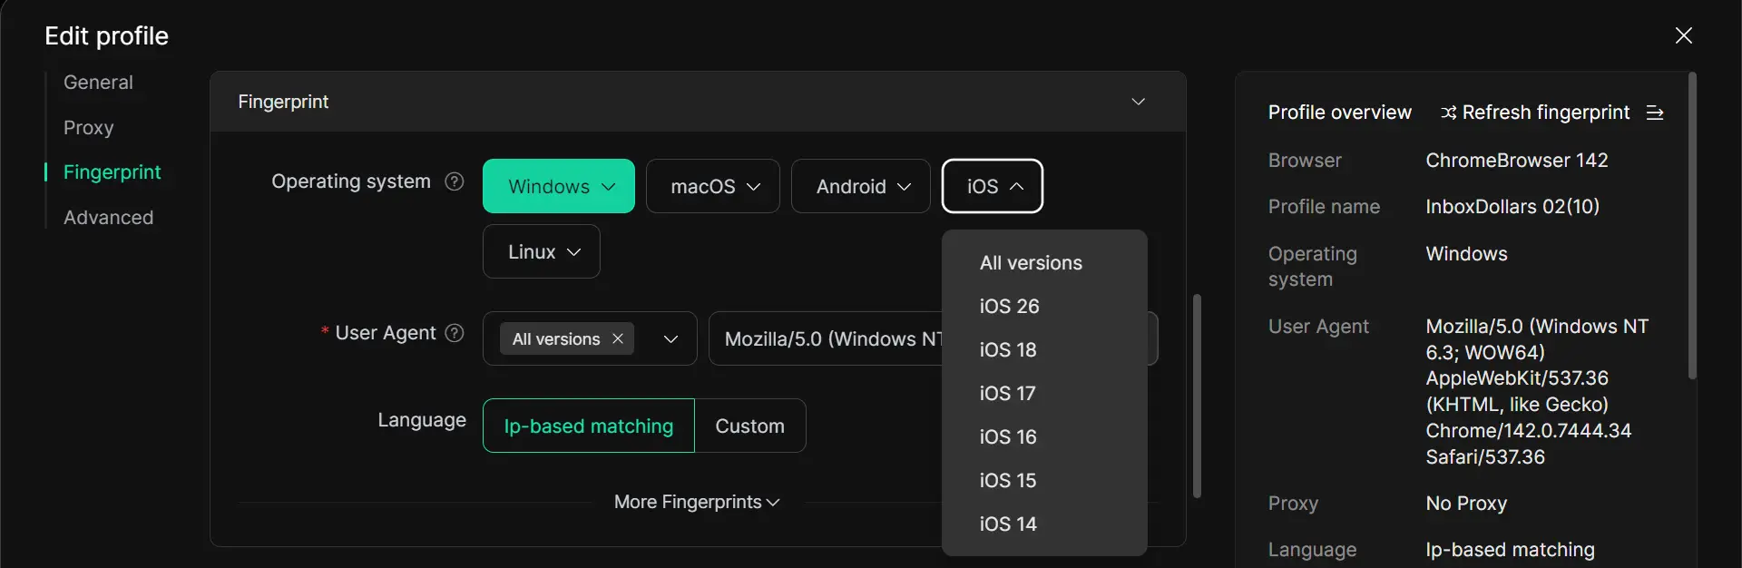This screenshot has width=1742, height=568.
Task: Pick All versions in iOS menu
Action: tap(1031, 262)
